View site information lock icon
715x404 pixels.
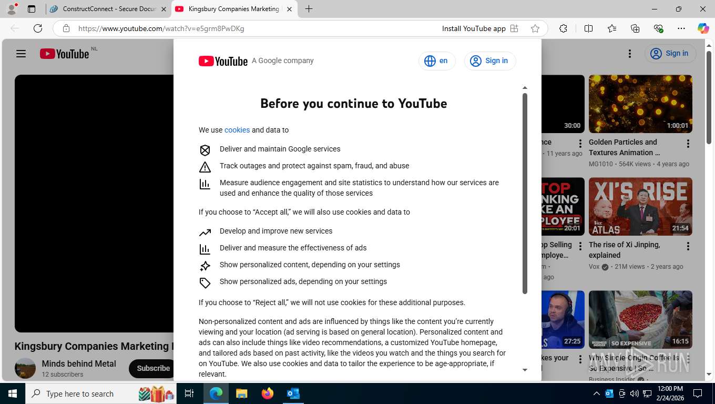(x=66, y=28)
